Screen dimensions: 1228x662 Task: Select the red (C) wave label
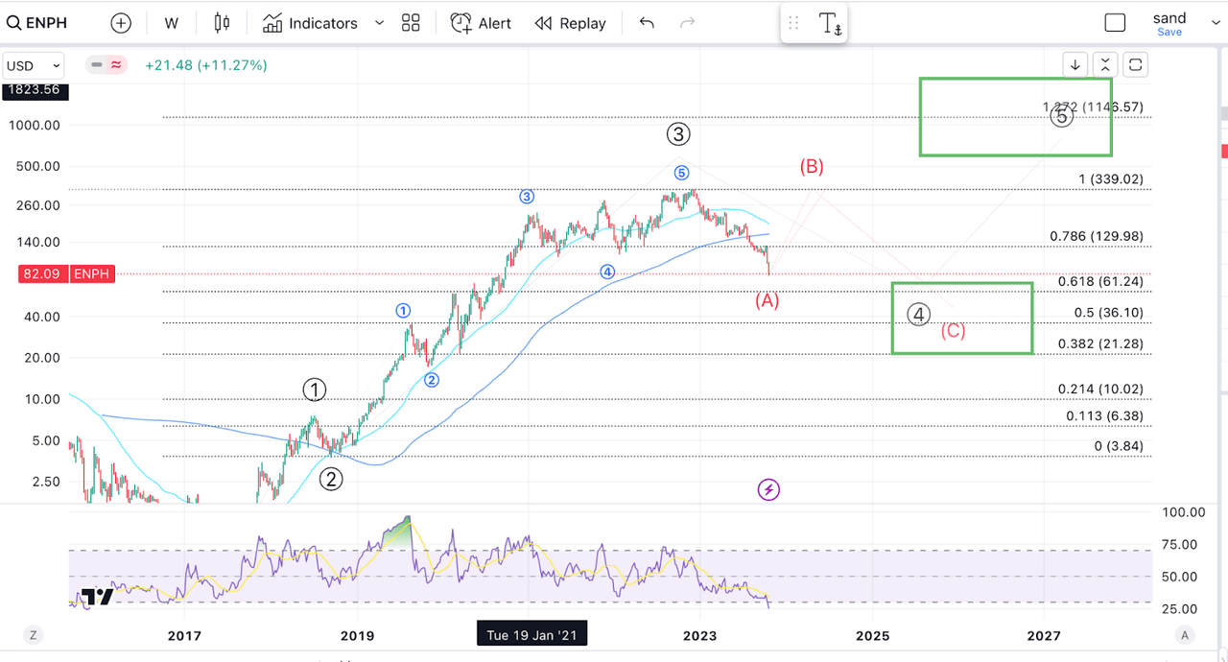953,331
